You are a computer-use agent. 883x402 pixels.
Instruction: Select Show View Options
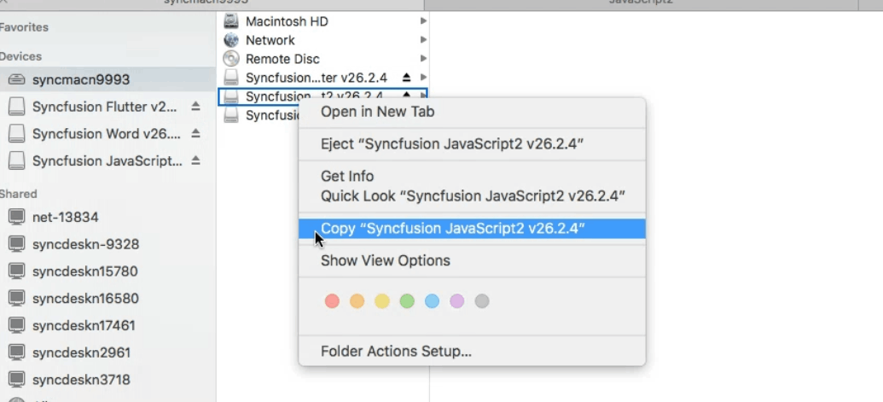385,260
